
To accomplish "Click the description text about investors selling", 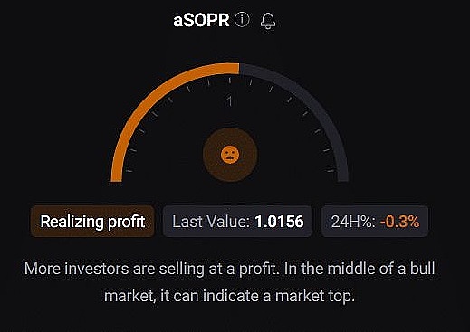I will click(x=230, y=282).
